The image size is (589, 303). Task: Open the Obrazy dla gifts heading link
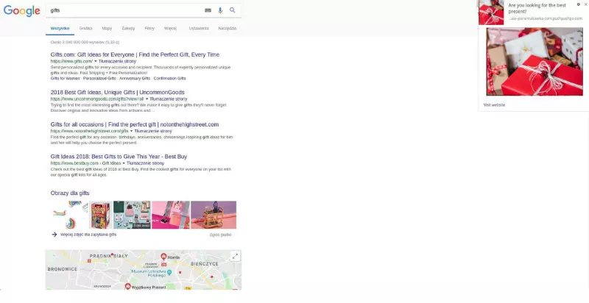(x=70, y=193)
